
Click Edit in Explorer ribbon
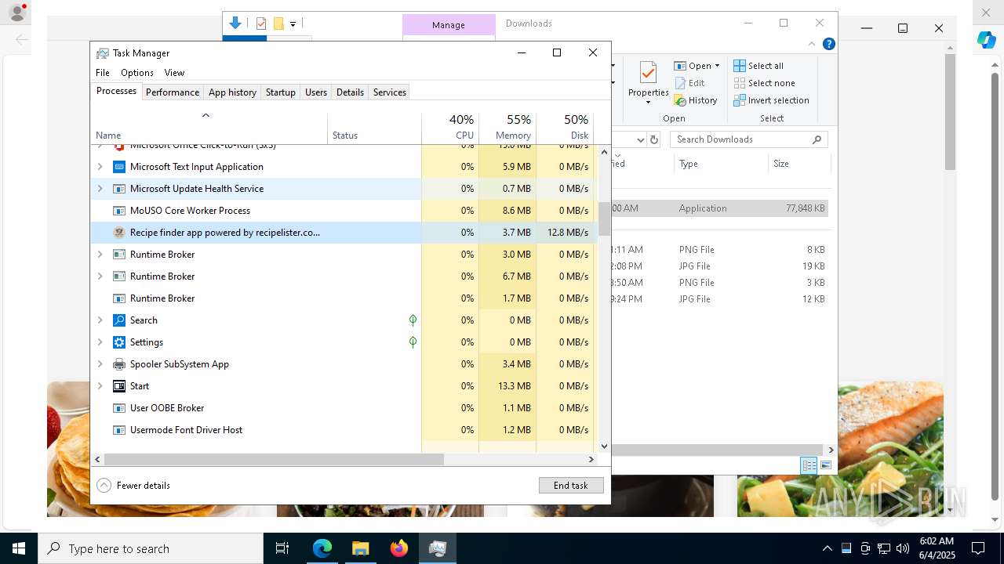(x=689, y=83)
